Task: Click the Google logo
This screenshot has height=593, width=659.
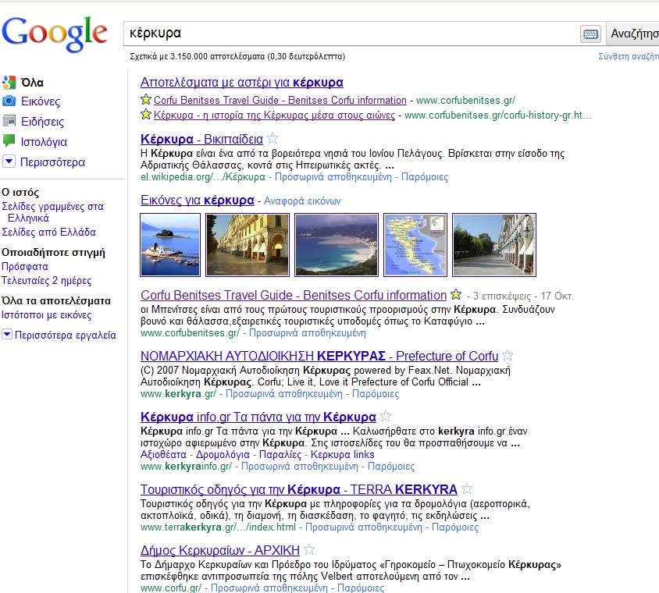Action: (55, 34)
